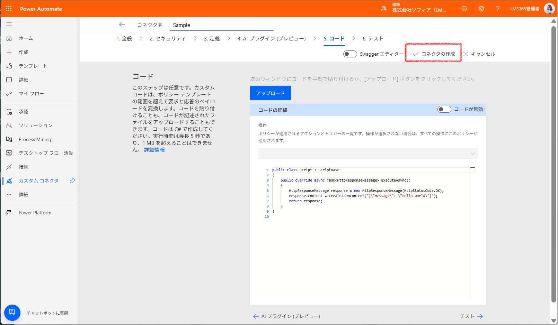Click the 株式会社ソフィア environment name
This screenshot has width=558, height=325.
tap(419, 10)
